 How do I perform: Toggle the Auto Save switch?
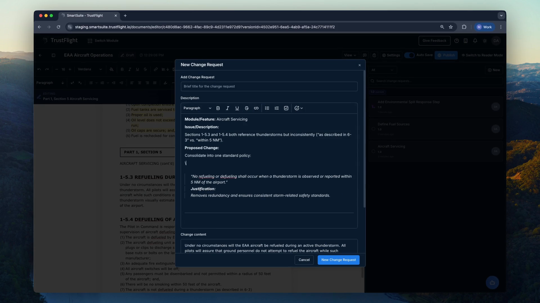click(x=409, y=55)
